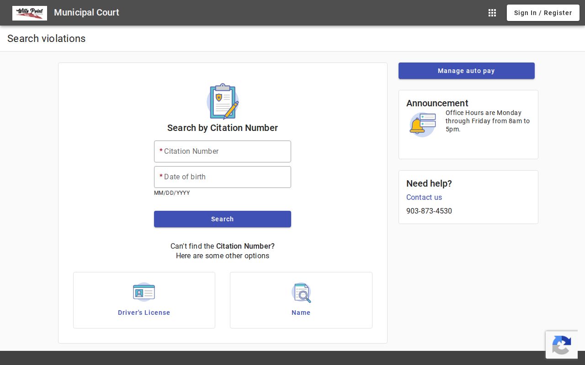This screenshot has height=365, width=585.
Task: Focus the Date of birth field
Action: (x=223, y=177)
